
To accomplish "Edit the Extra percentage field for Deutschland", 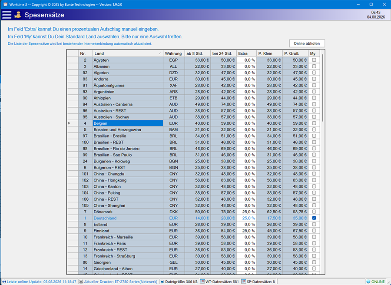I will [x=246, y=218].
